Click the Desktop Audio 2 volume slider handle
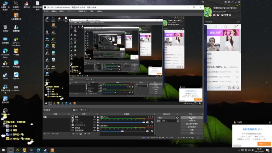 click(122, 131)
